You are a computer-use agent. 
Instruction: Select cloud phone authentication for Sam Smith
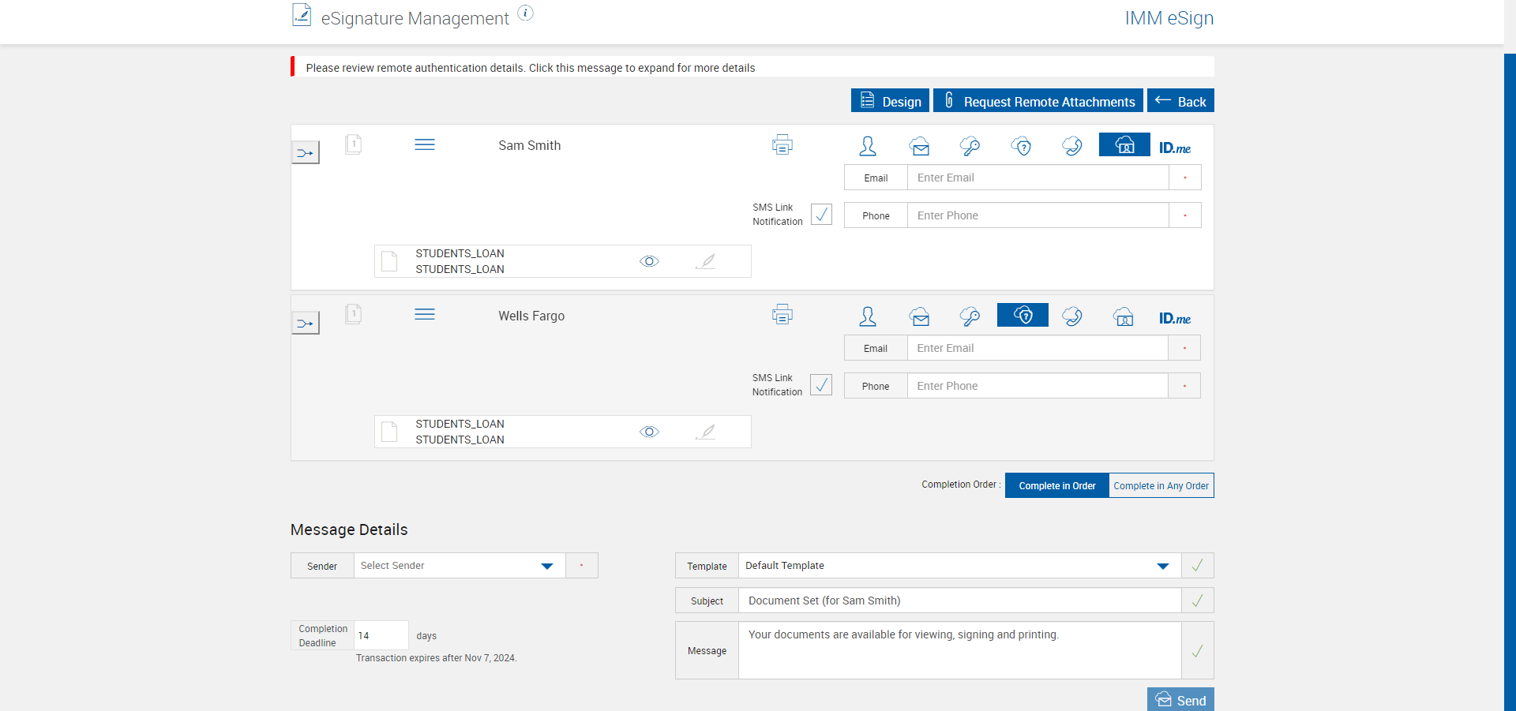click(1071, 146)
